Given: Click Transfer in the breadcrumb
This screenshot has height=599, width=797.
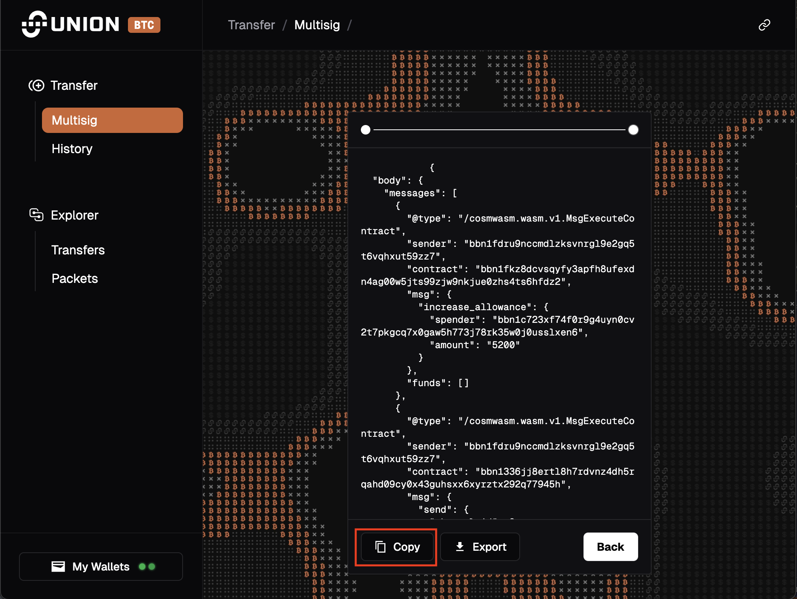Looking at the screenshot, I should pyautogui.click(x=251, y=25).
